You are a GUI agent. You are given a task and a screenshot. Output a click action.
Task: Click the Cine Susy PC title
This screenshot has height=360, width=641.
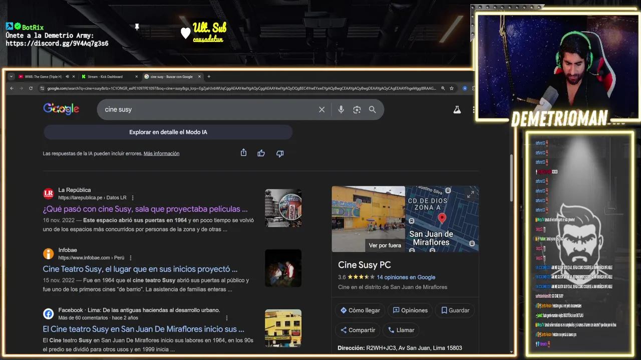click(x=364, y=265)
